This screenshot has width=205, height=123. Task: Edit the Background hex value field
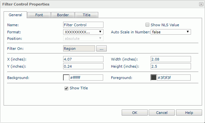tap(86, 77)
